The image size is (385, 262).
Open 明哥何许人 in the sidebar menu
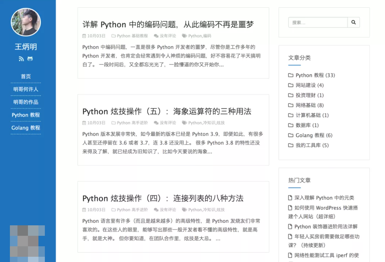click(26, 89)
